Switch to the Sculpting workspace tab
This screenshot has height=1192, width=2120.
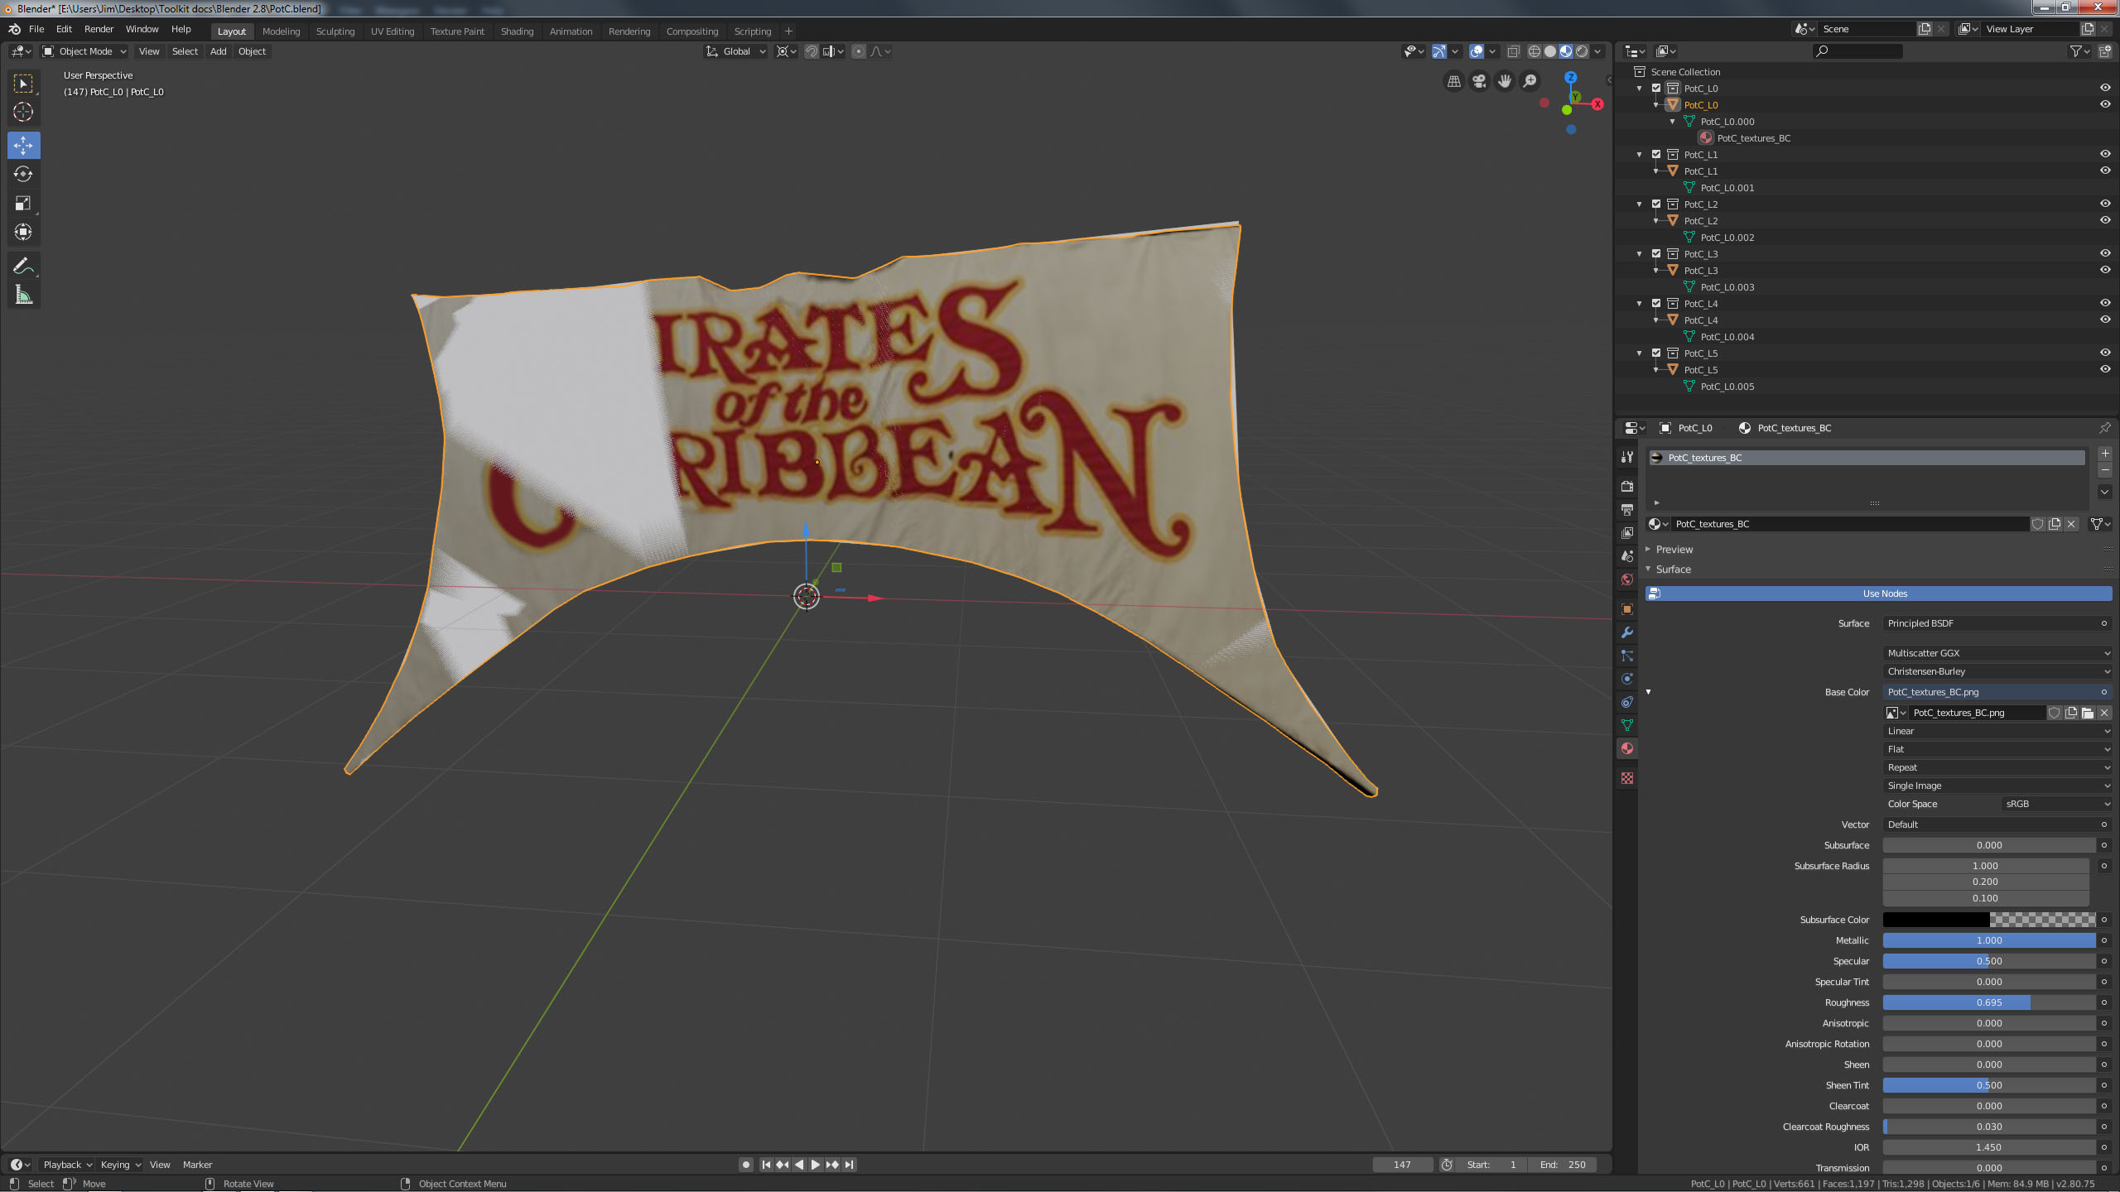(x=335, y=31)
